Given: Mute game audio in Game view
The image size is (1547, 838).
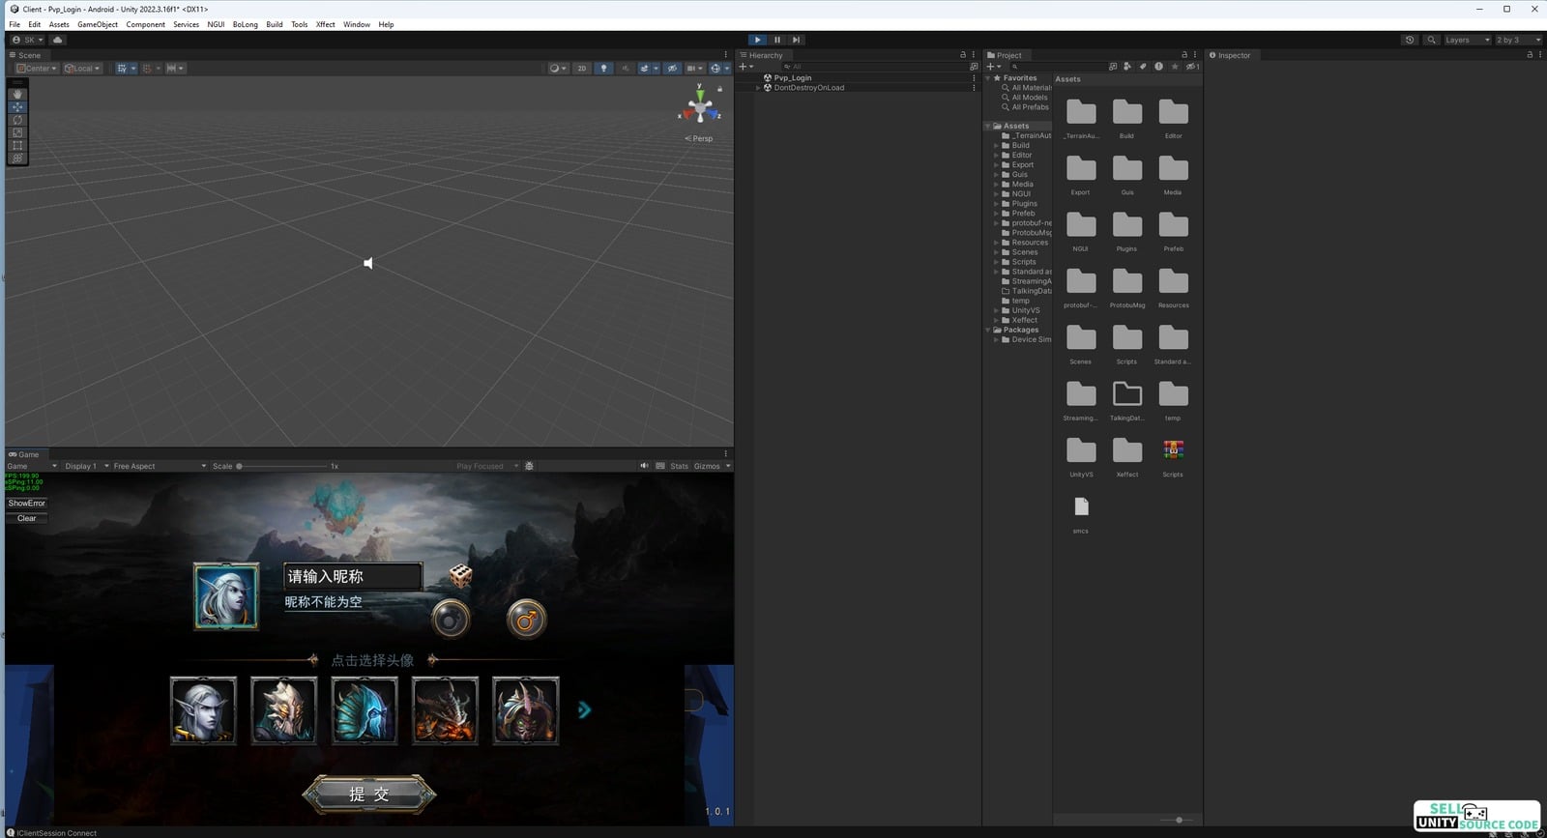Looking at the screenshot, I should pyautogui.click(x=645, y=466).
